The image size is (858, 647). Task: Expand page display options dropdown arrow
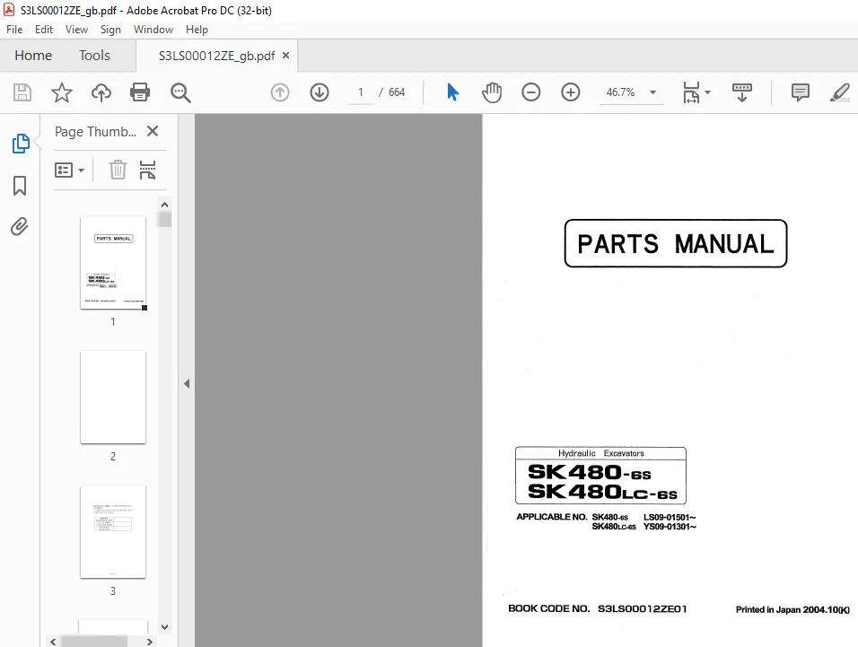tap(707, 92)
